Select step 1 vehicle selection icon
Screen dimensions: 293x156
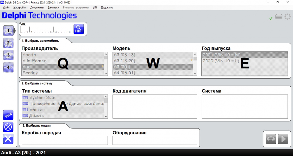coord(8,31)
